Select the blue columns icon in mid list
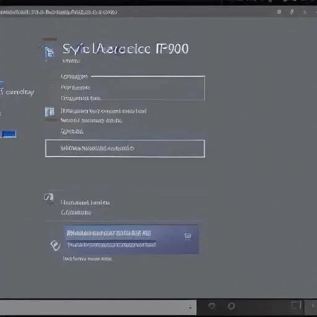This screenshot has width=317, height=317. click(x=50, y=111)
